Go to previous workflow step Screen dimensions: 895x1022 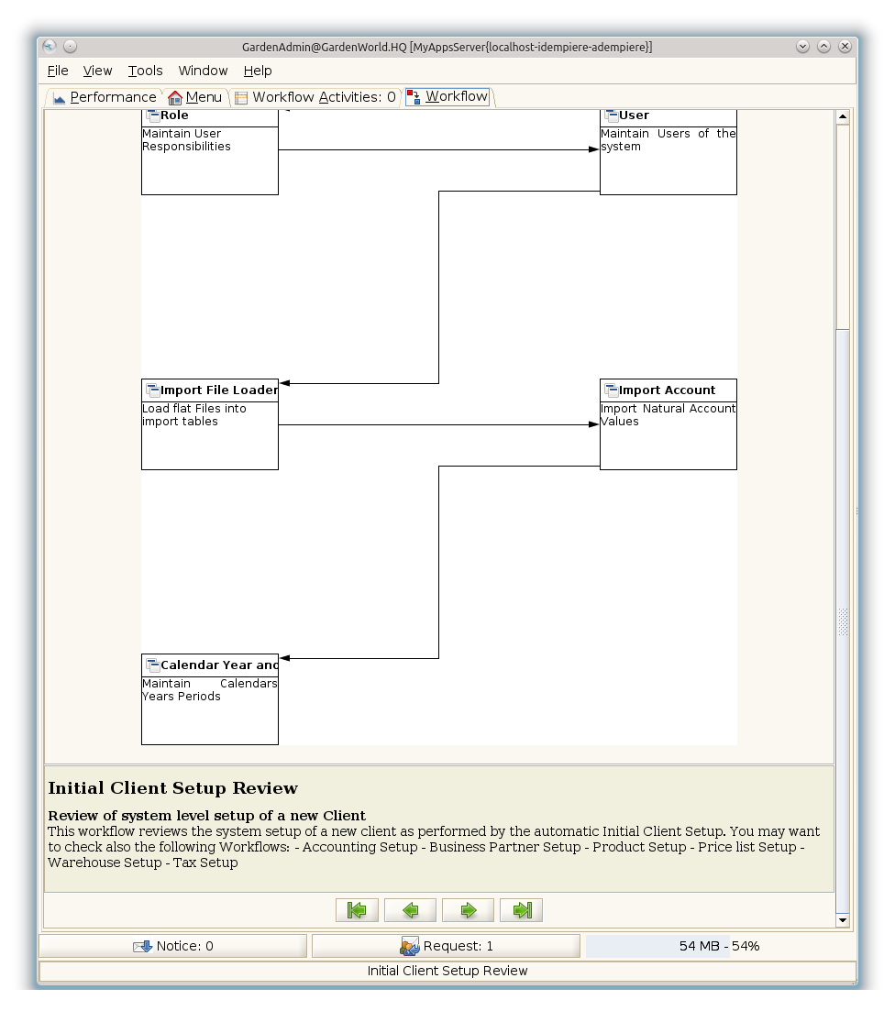(x=410, y=910)
